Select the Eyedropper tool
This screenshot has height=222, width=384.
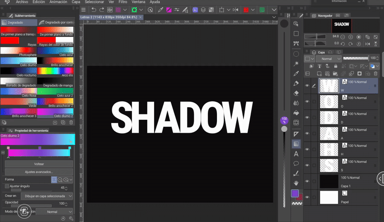point(296,73)
